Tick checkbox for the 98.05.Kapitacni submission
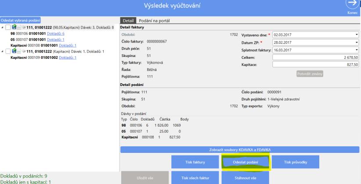 click(x=8, y=28)
